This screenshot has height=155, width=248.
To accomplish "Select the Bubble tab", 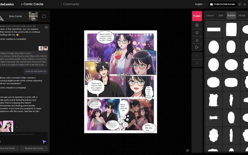I will (231, 15).
